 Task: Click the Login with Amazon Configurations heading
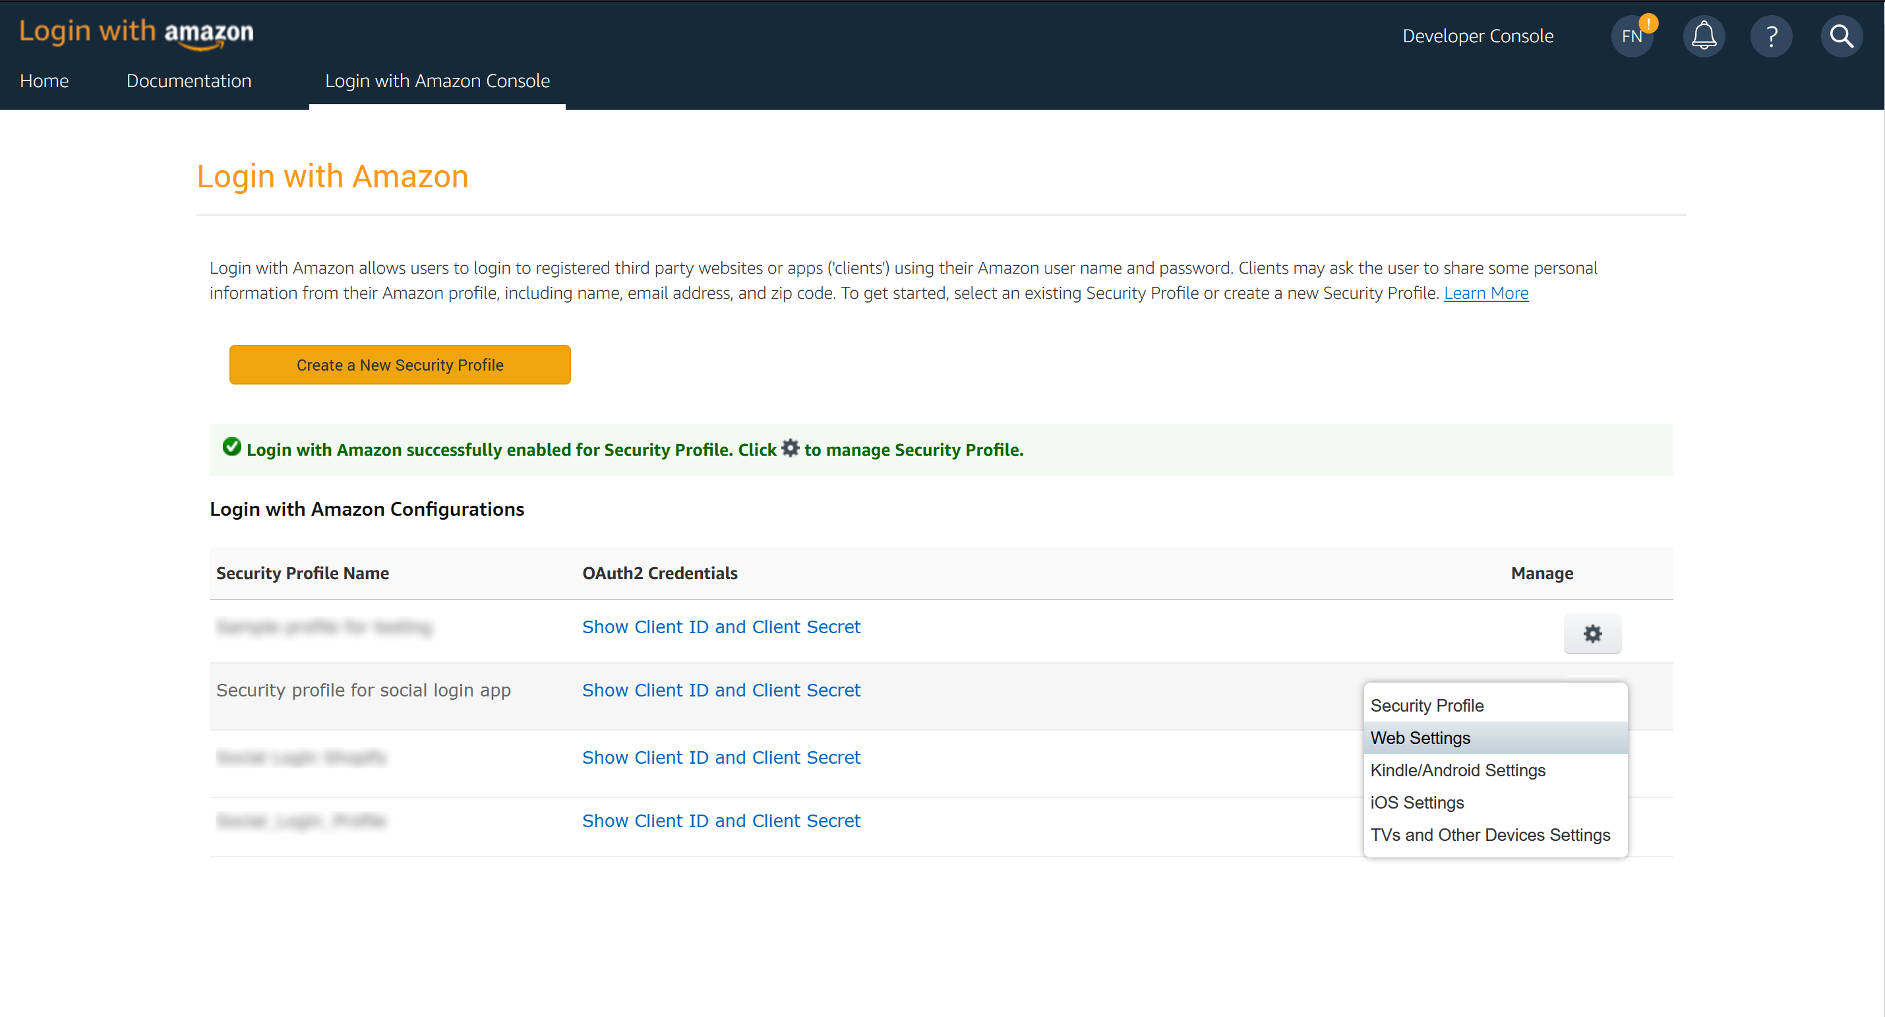pos(367,509)
